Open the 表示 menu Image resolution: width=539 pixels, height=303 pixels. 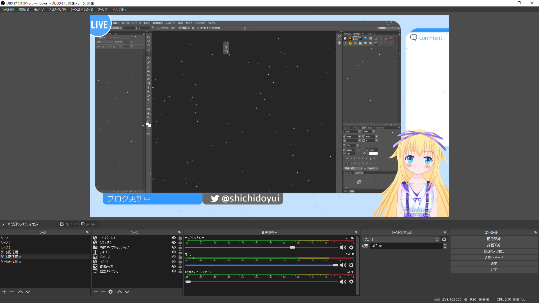click(x=39, y=10)
